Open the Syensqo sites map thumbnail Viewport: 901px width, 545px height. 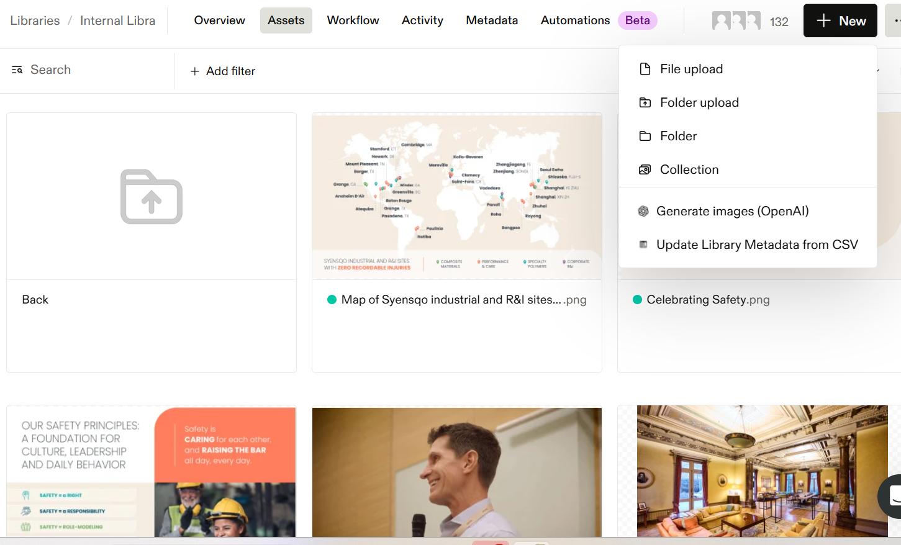tap(457, 196)
